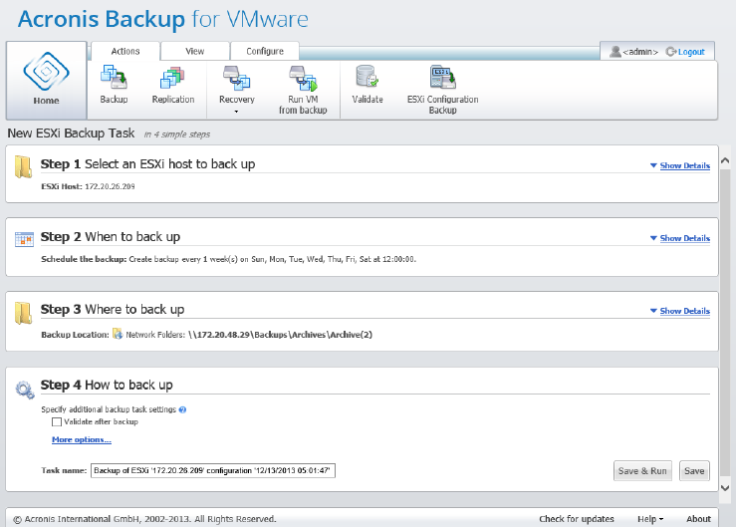Open the Help dropdown menu
Screen dimensions: 736x527
coord(651,519)
